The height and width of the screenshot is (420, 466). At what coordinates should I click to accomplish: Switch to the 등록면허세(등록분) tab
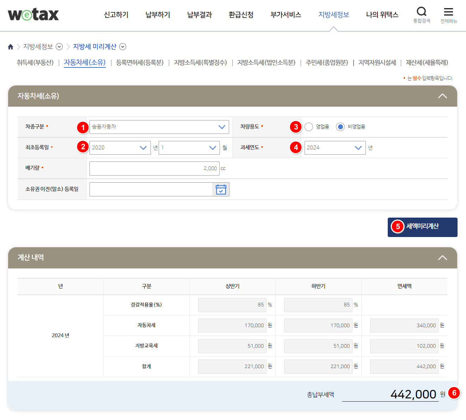pos(140,63)
